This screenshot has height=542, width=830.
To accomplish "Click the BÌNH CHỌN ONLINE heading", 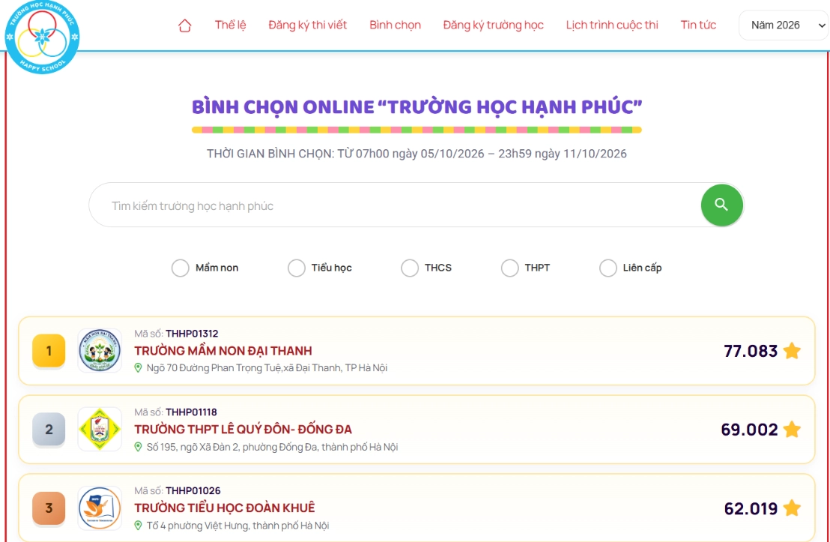I will [x=416, y=107].
